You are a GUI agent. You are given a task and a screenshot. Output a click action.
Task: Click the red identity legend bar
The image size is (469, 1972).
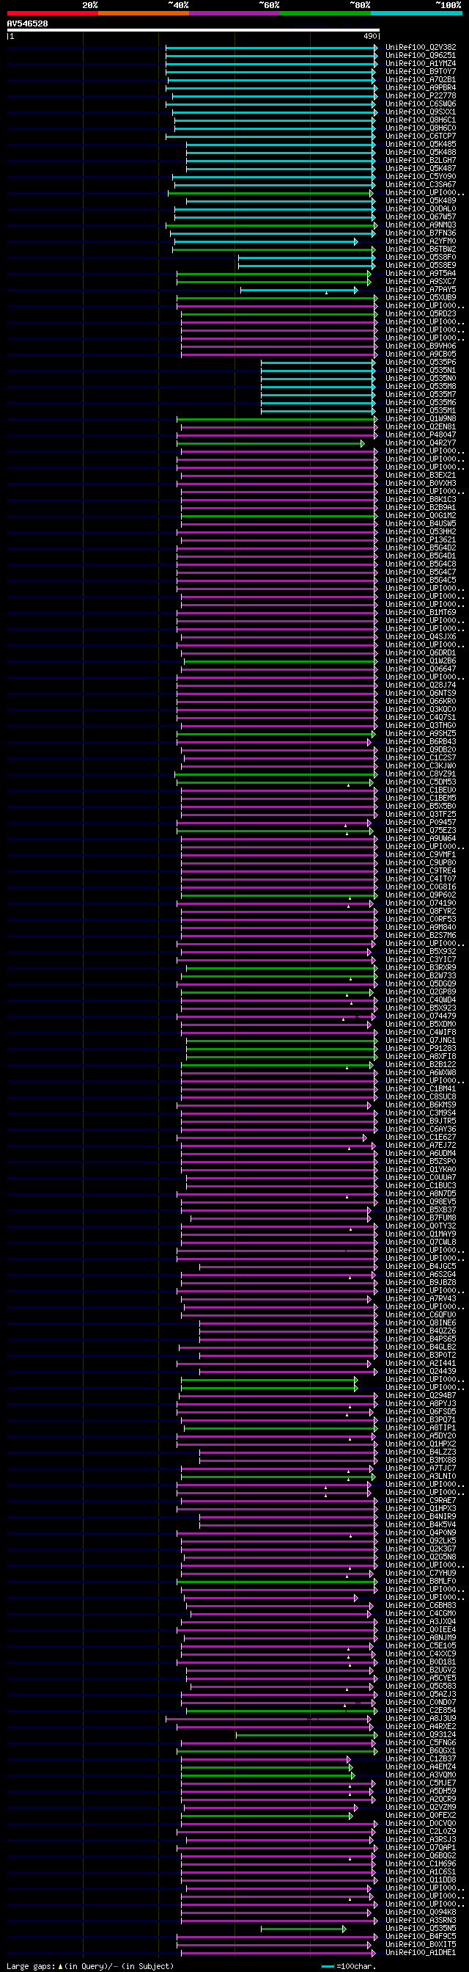tap(53, 13)
